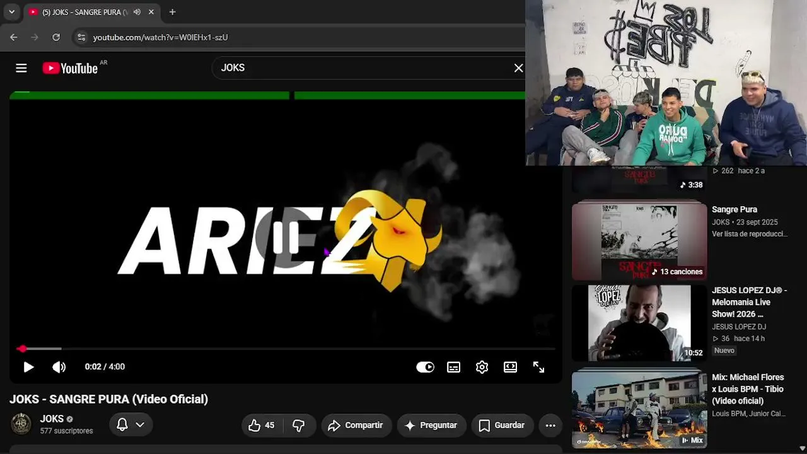807x454 pixels.
Task: View site information icon in address bar
Action: click(x=81, y=37)
